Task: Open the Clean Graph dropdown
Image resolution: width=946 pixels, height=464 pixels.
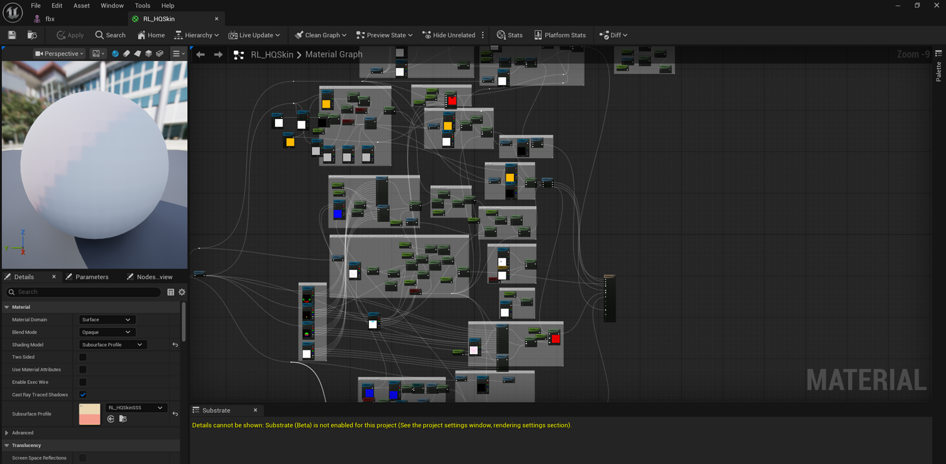Action: coord(320,35)
